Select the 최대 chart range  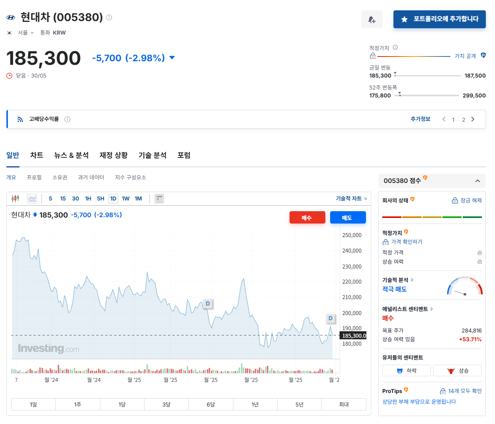point(344,404)
